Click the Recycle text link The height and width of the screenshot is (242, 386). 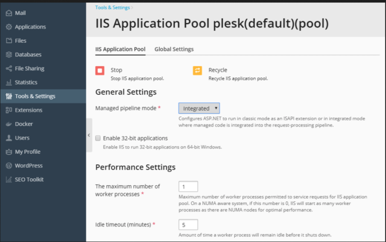[x=218, y=70]
